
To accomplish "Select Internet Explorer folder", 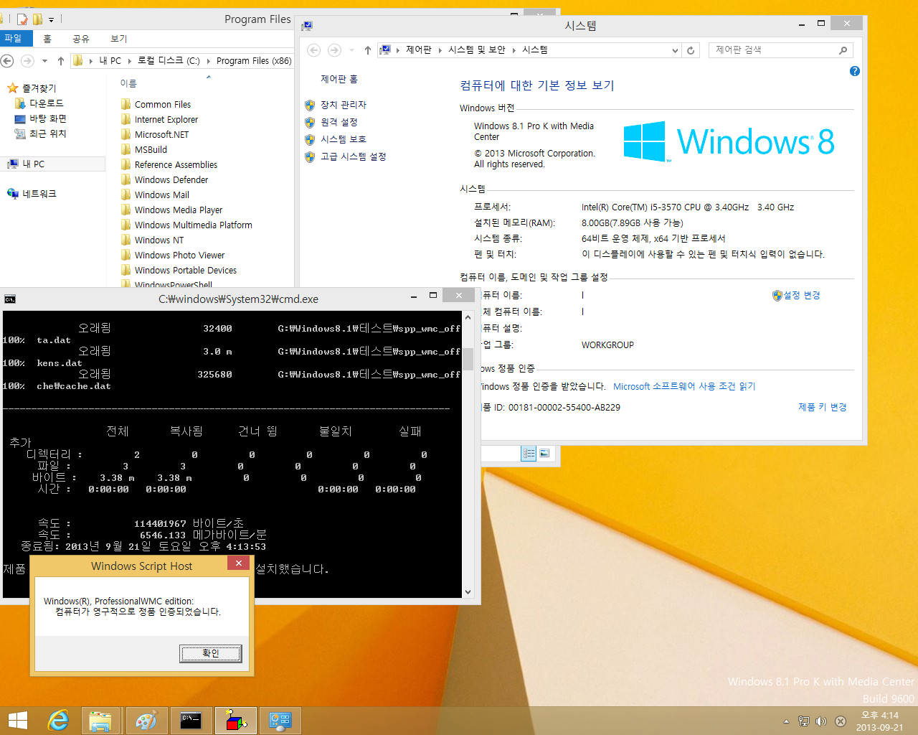I will click(x=166, y=120).
